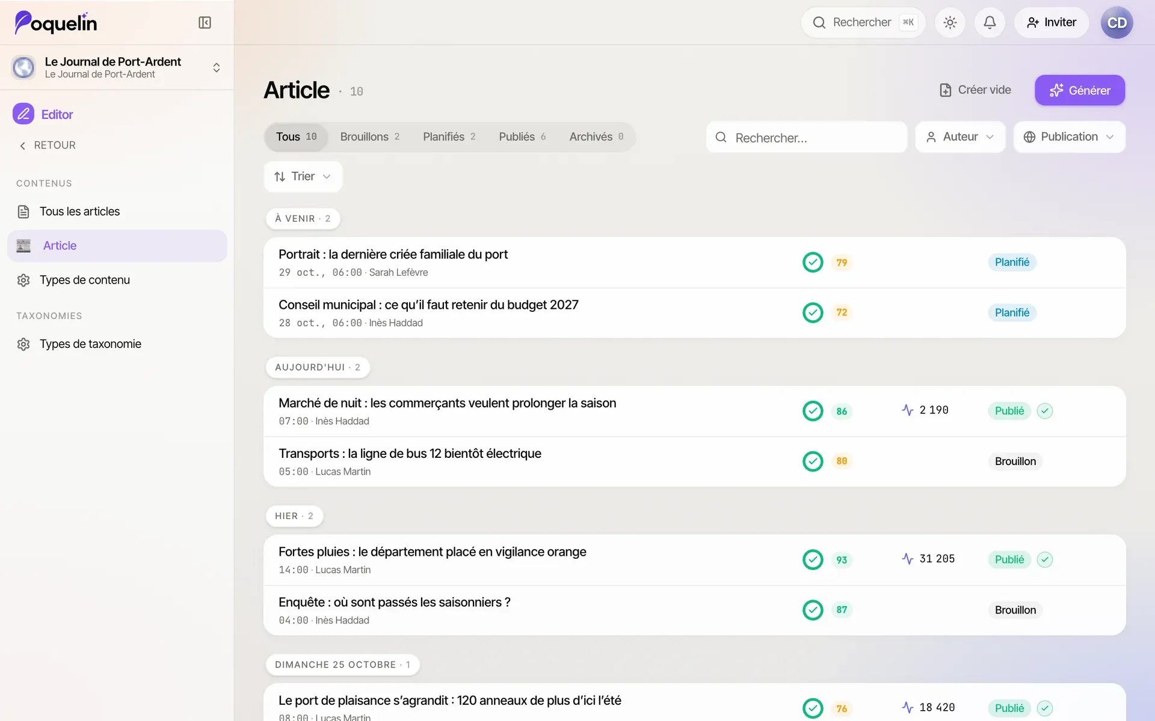Go back with RETOUR
This screenshot has width=1155, height=721.
[x=48, y=145]
